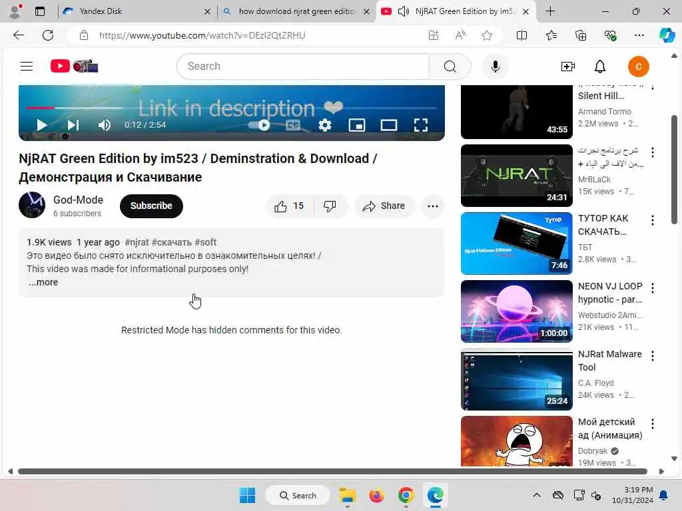This screenshot has width=682, height=511.
Task: Open the #soft hashtag link
Action: (x=205, y=242)
